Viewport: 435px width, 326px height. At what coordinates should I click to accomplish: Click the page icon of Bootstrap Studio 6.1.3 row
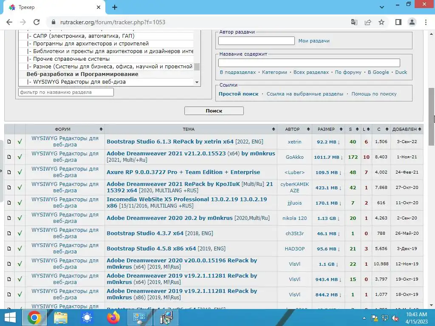point(9,142)
